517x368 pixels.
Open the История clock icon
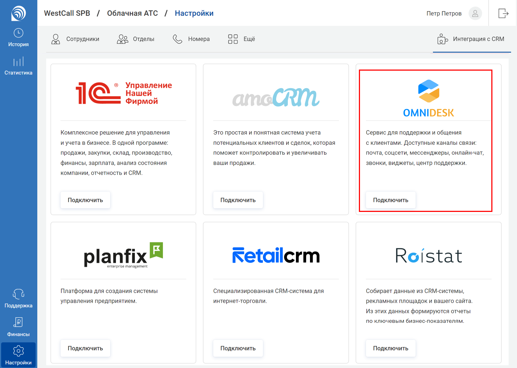click(x=18, y=33)
